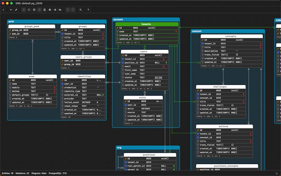Image resolution: width=281 pixels, height=176 pixels.
Task: Select the tenants table header
Action: [146, 24]
